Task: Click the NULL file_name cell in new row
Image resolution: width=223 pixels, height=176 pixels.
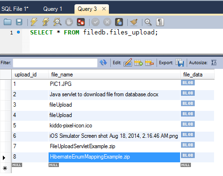Action: click(x=54, y=165)
